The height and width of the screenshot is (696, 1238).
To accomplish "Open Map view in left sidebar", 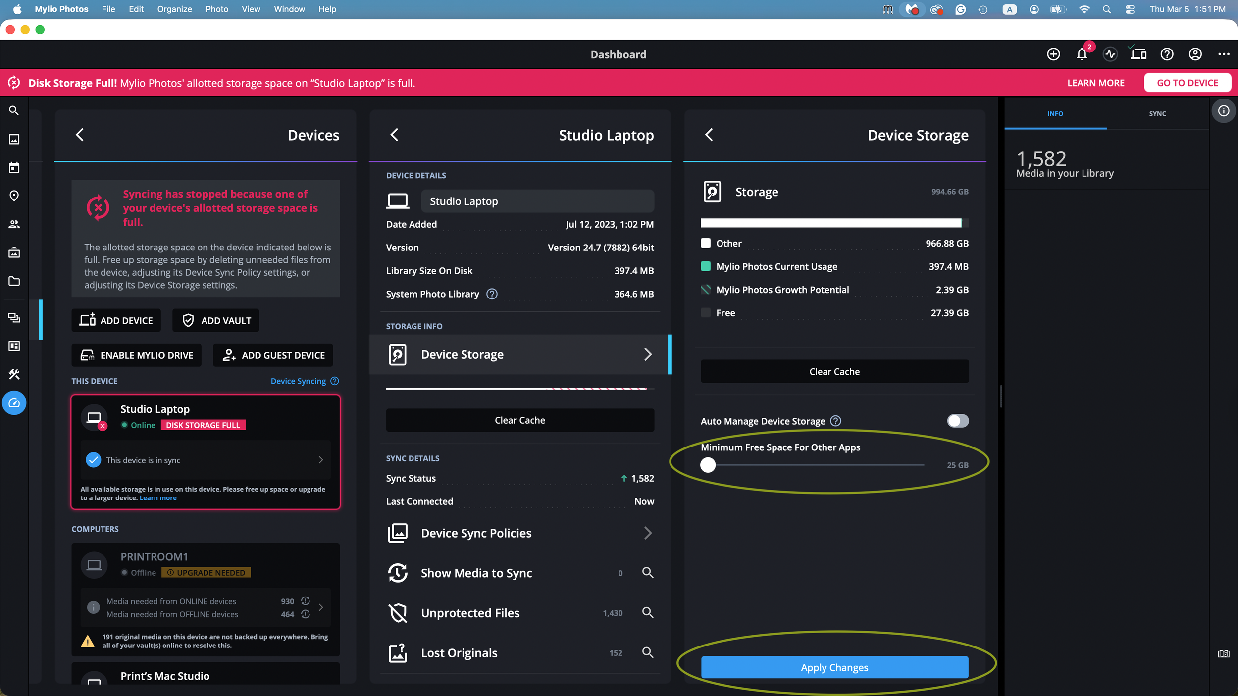I will [x=14, y=196].
